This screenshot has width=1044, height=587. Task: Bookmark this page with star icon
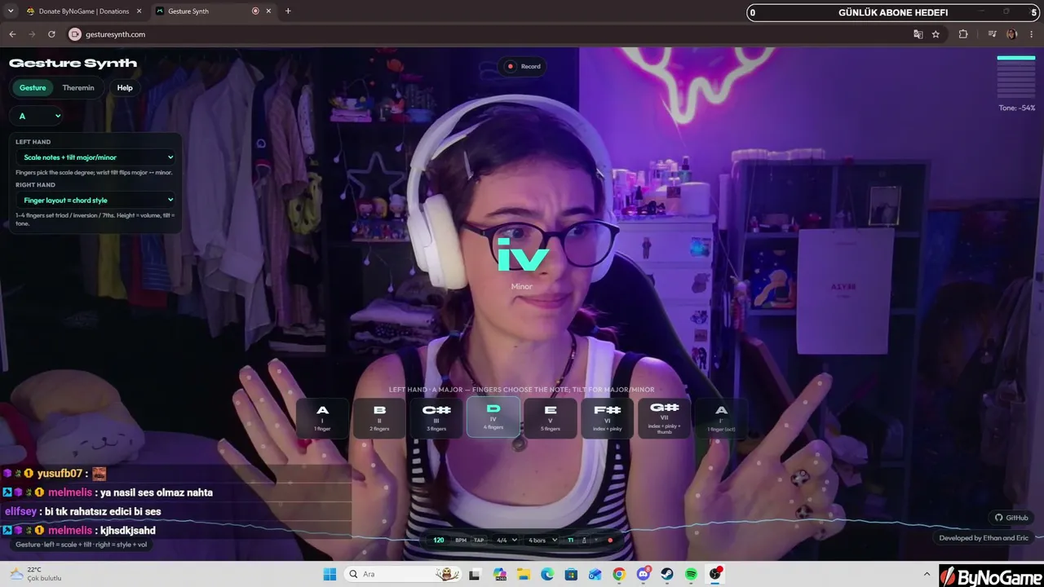936,34
